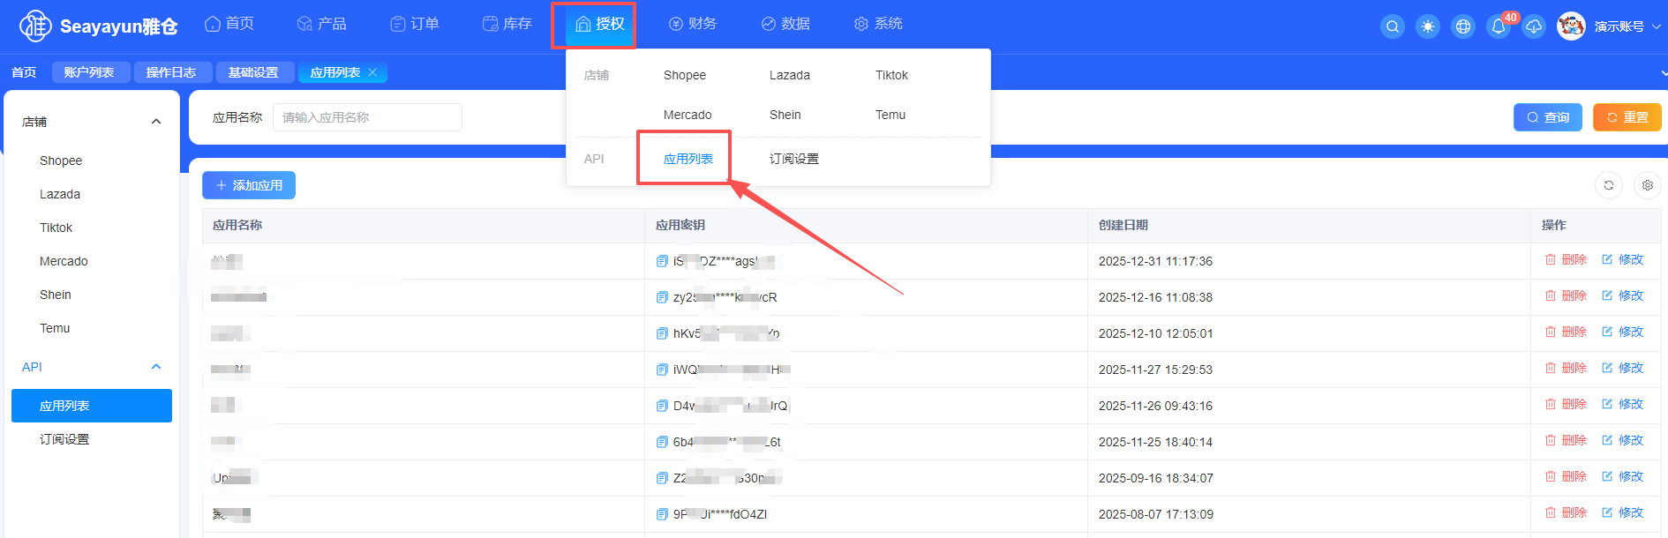Select 应用列表 in the left sidebar
This screenshot has height=538, width=1668.
[x=92, y=406]
